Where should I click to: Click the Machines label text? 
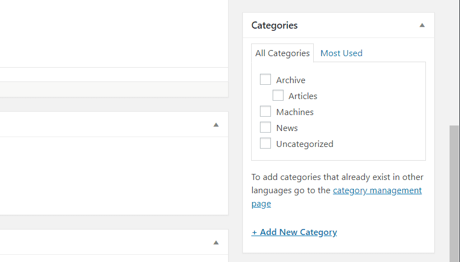295,112
